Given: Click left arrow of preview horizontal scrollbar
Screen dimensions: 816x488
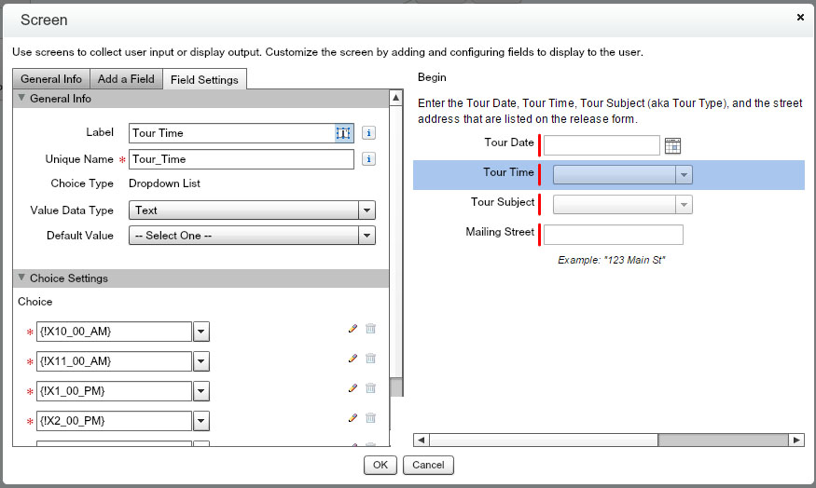Looking at the screenshot, I should pyautogui.click(x=421, y=441).
